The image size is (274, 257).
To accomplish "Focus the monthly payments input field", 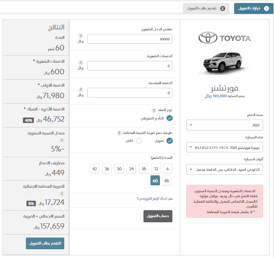I will point(130,66).
